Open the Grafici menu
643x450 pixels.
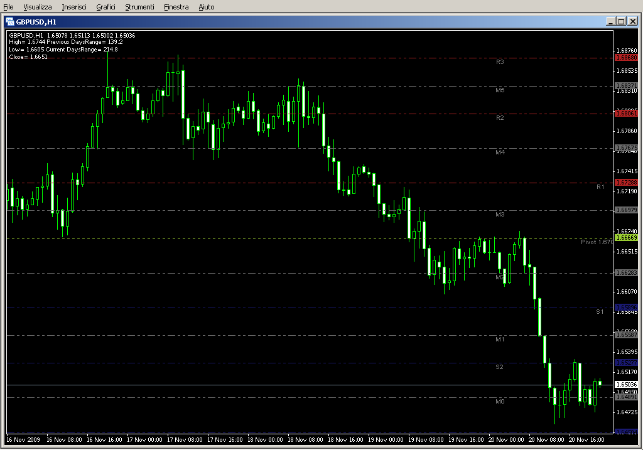[105, 7]
